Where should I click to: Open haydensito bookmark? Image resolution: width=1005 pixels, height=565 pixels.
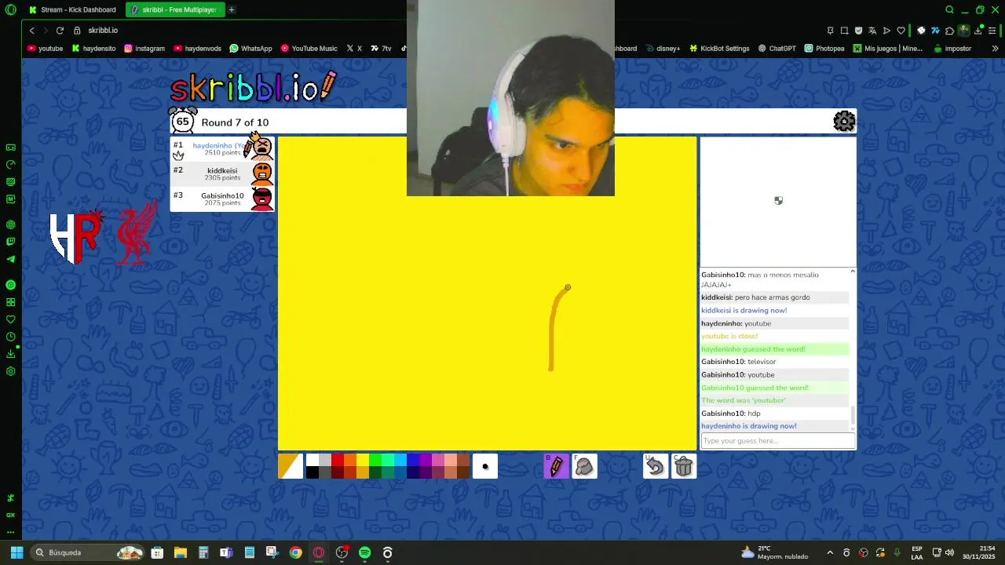pyautogui.click(x=93, y=49)
